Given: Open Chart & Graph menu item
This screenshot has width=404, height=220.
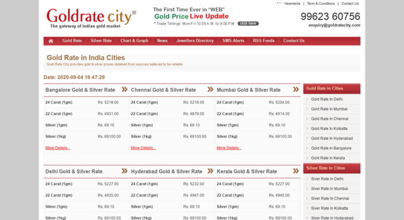Looking at the screenshot, I should (134, 41).
